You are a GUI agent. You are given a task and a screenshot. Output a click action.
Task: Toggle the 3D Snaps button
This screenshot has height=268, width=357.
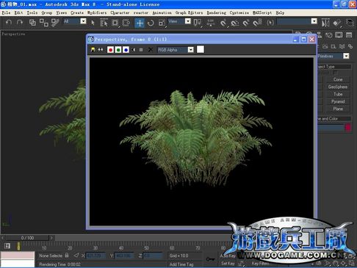tap(223, 23)
